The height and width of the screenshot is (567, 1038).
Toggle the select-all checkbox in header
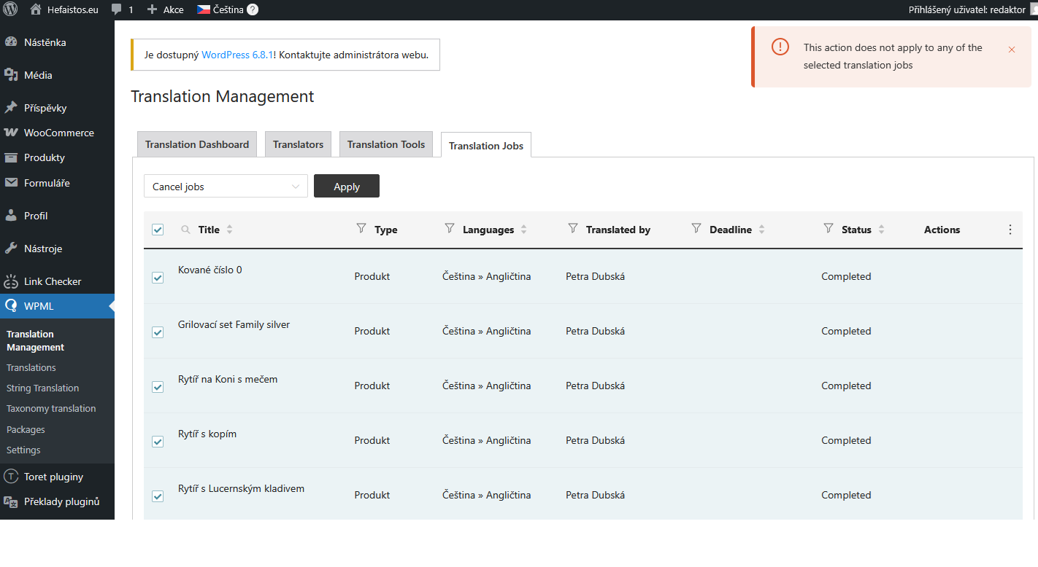click(x=158, y=230)
